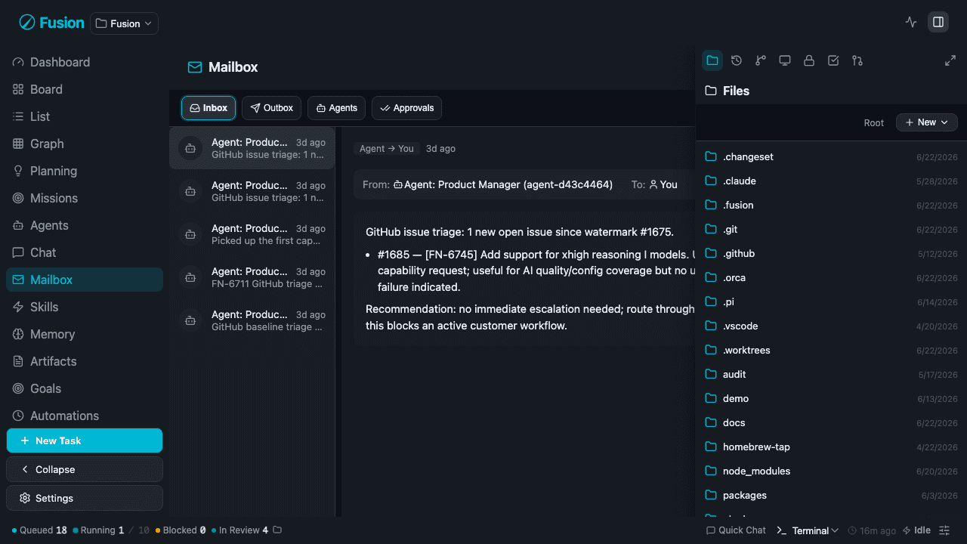This screenshot has width=967, height=544.
Task: Open Settings
Action: click(x=85, y=498)
